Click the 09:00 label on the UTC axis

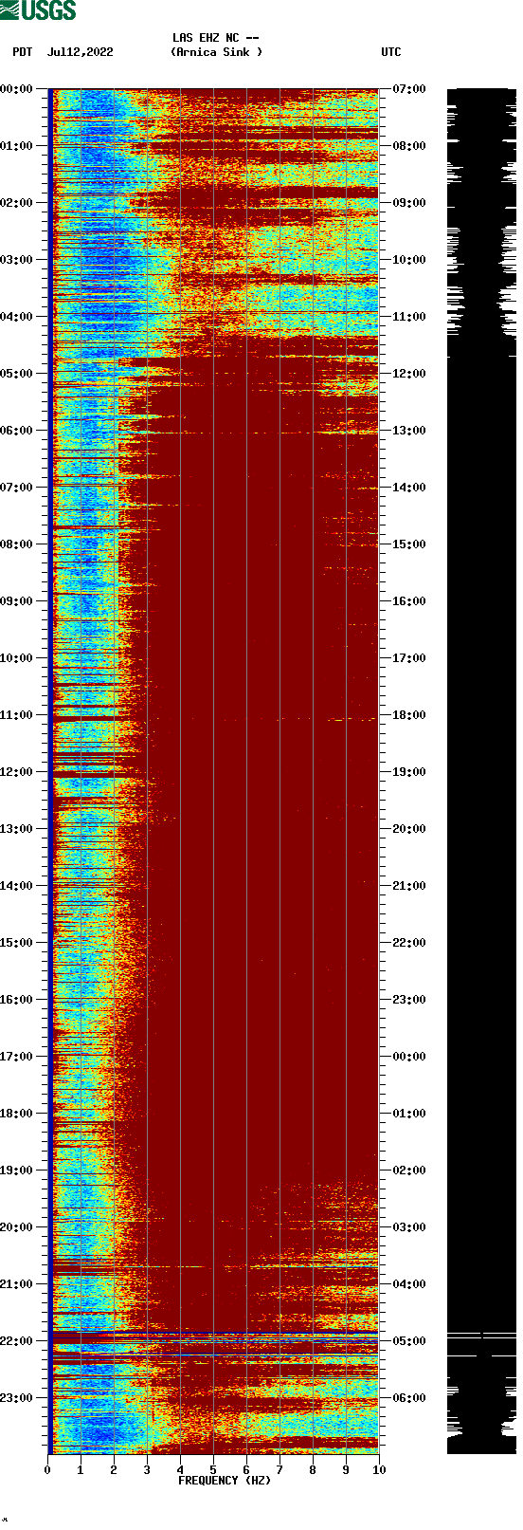point(409,203)
